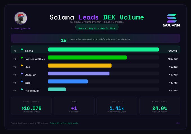
Task: Click the $2.55B value
Action: [x=173, y=91]
